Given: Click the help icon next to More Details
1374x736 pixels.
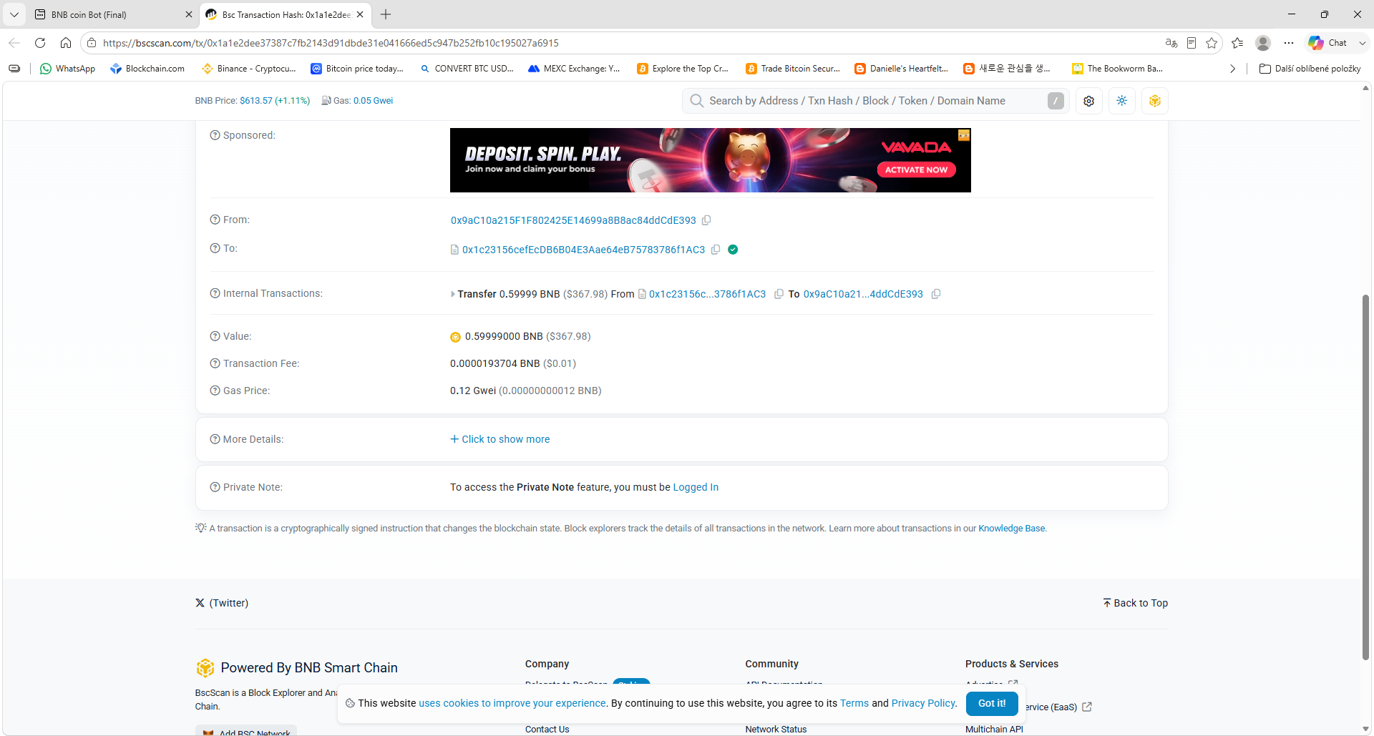Looking at the screenshot, I should 215,439.
